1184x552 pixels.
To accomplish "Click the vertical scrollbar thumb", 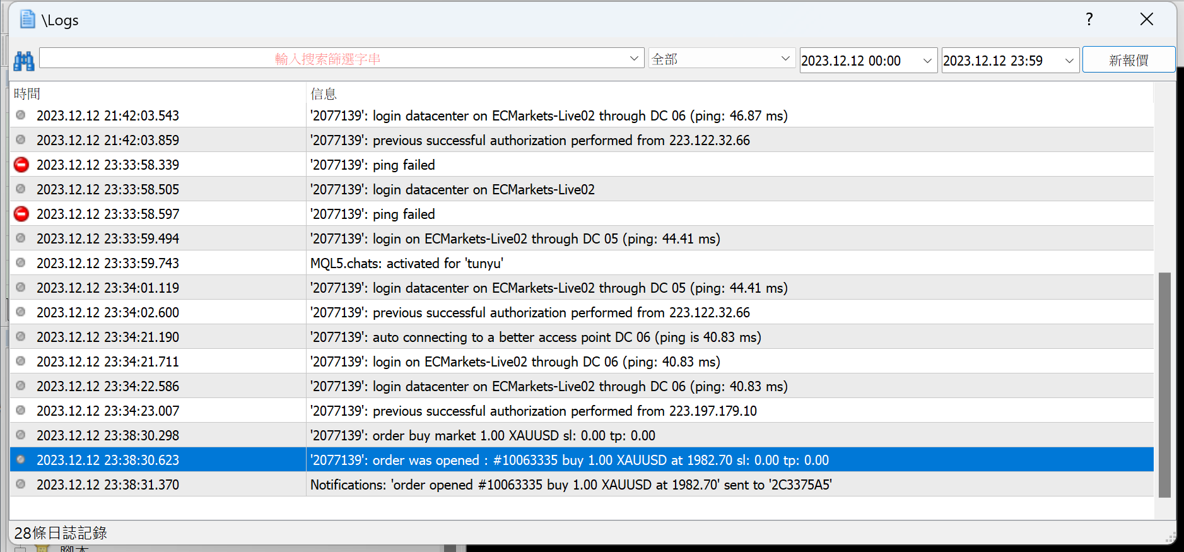I will 1164,385.
